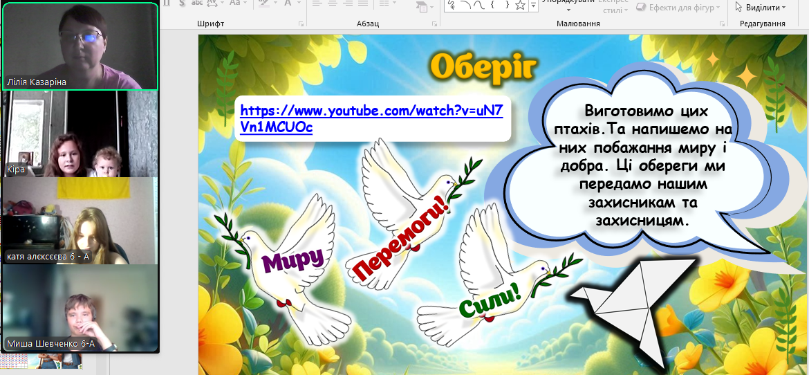
Task: Click the Оберіг slide title
Action: [x=484, y=67]
